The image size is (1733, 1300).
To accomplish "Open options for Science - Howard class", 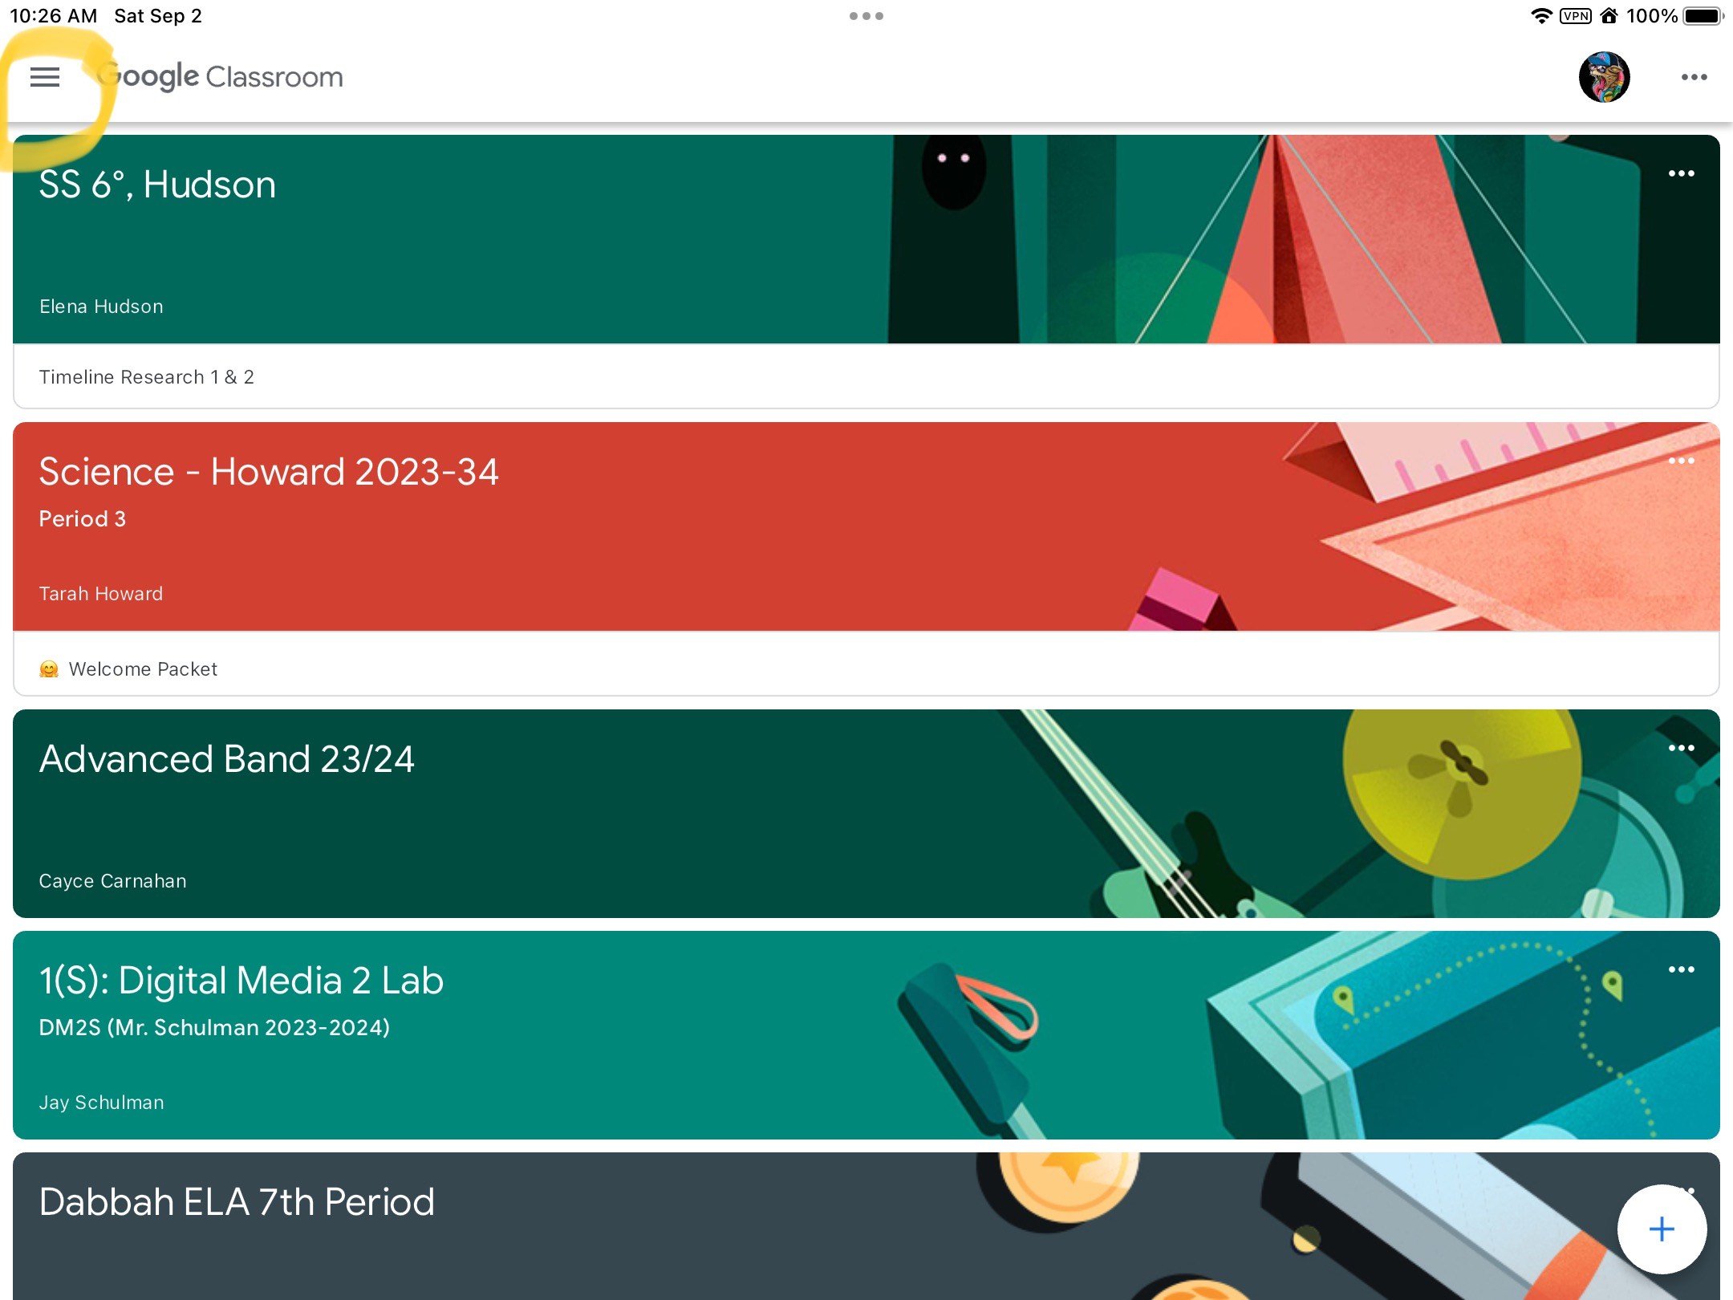I will click(x=1681, y=461).
